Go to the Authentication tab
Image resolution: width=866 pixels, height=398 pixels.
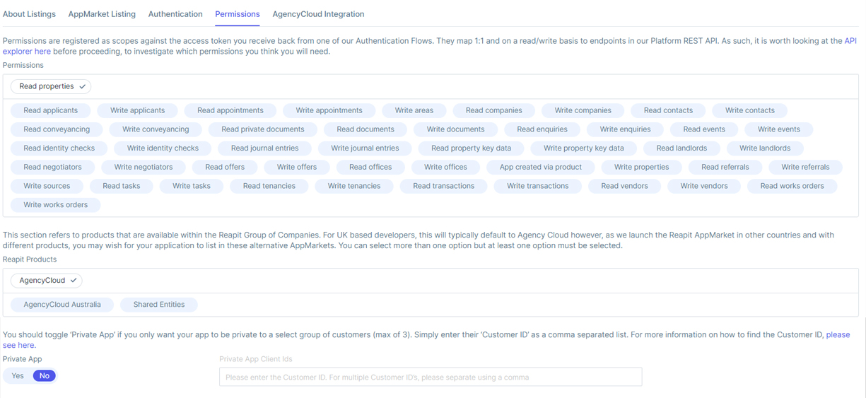175,14
